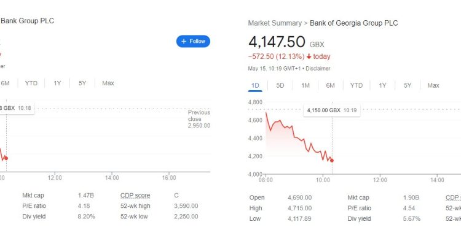Click the blue Follow button
461x230 pixels.
tap(193, 41)
